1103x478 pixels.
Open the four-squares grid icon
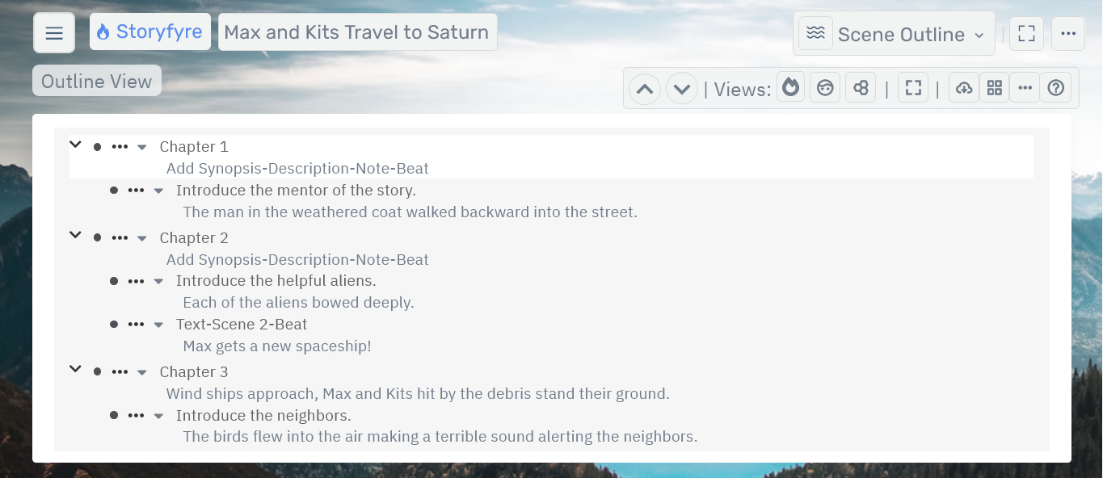[x=995, y=88]
